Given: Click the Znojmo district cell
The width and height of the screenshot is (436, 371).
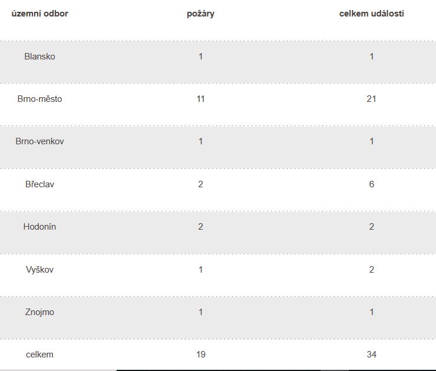Looking at the screenshot, I should (39, 312).
